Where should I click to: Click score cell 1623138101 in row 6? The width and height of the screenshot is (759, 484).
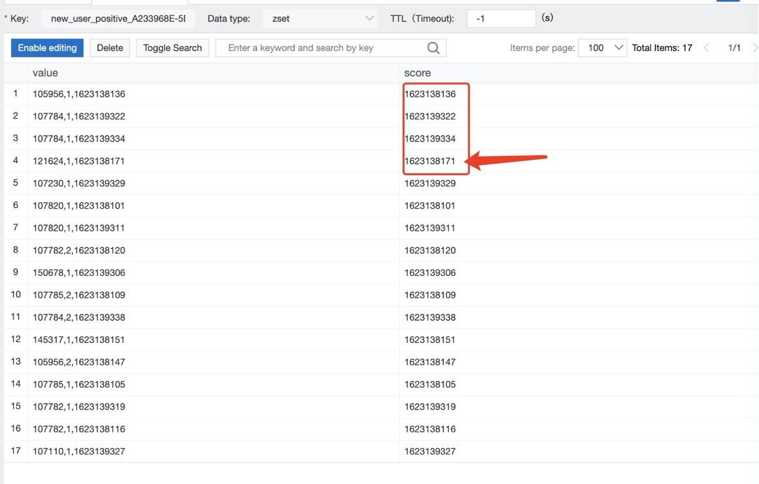pos(430,206)
